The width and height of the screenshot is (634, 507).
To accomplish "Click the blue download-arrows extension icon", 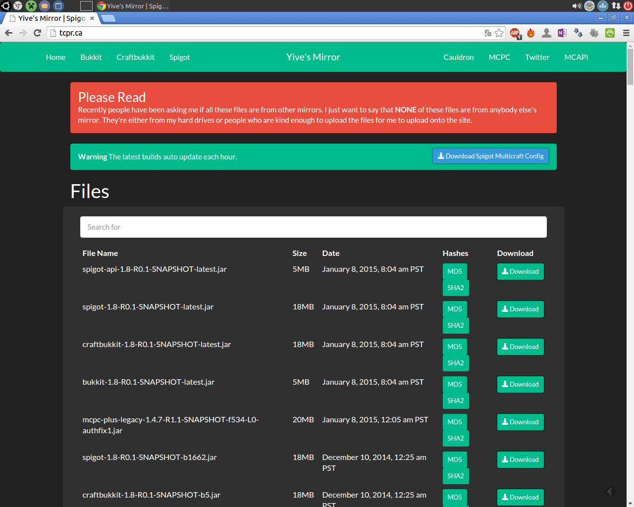I will 578,33.
